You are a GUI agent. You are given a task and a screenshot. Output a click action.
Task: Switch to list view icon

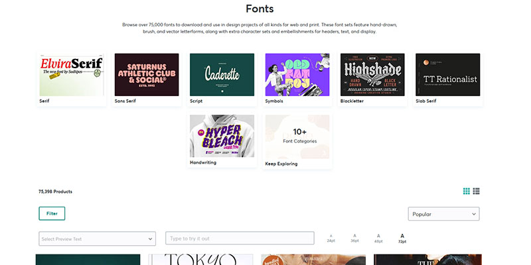(x=476, y=191)
